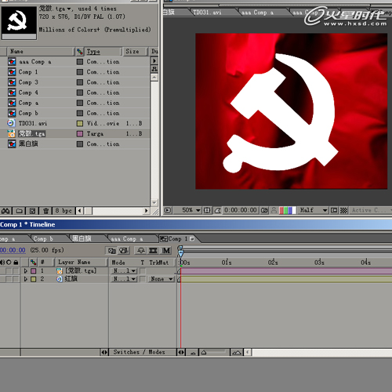The width and height of the screenshot is (392, 392).
Task: Toggle the lock switch for layer 2
Action: 16,279
